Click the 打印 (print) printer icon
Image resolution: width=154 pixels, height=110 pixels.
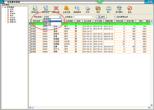click(88, 8)
